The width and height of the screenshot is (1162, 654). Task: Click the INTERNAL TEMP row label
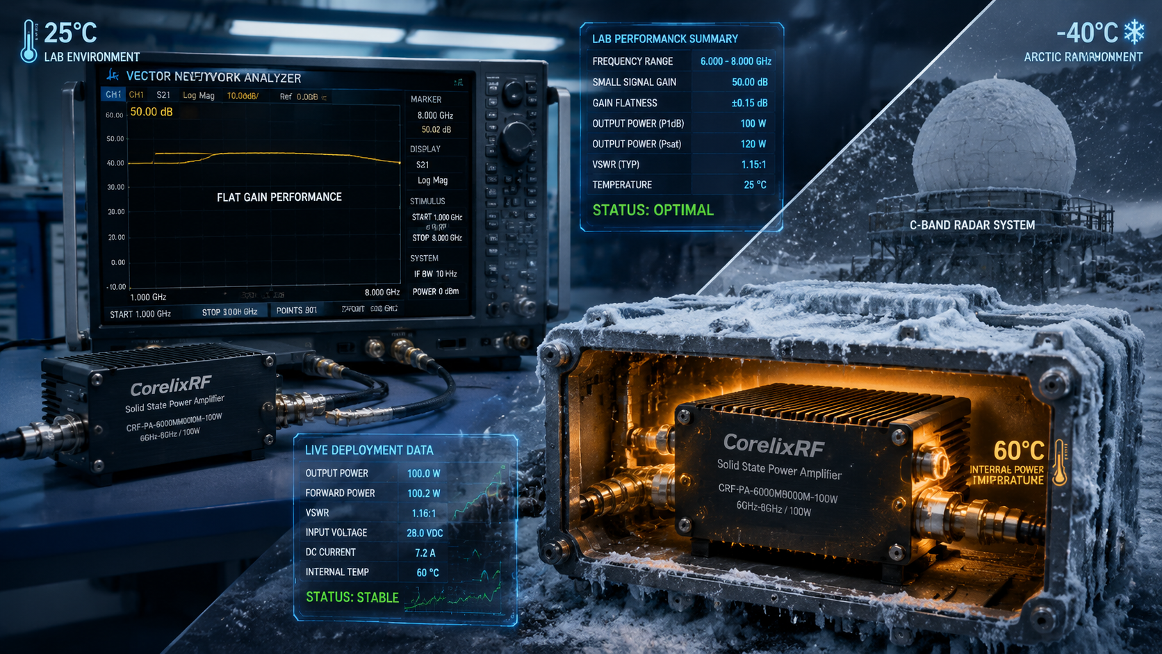[337, 572]
